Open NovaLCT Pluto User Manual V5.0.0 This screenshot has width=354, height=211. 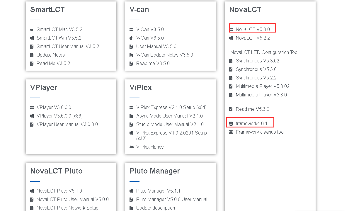[x=73, y=200]
